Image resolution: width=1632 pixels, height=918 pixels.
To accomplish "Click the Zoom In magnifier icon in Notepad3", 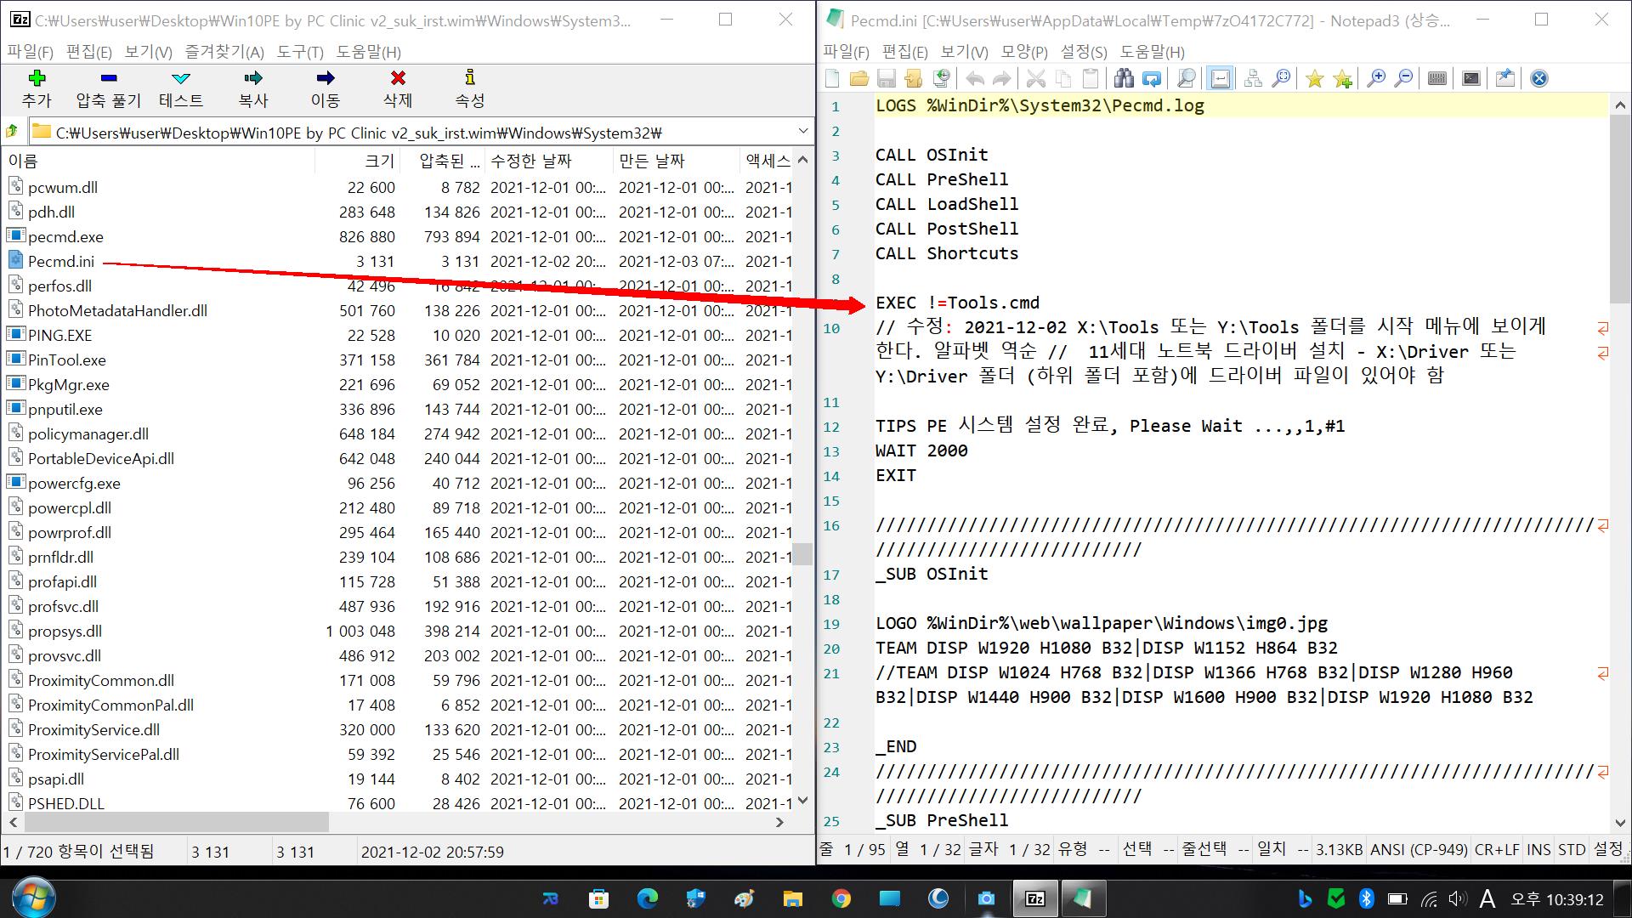I will [1376, 79].
